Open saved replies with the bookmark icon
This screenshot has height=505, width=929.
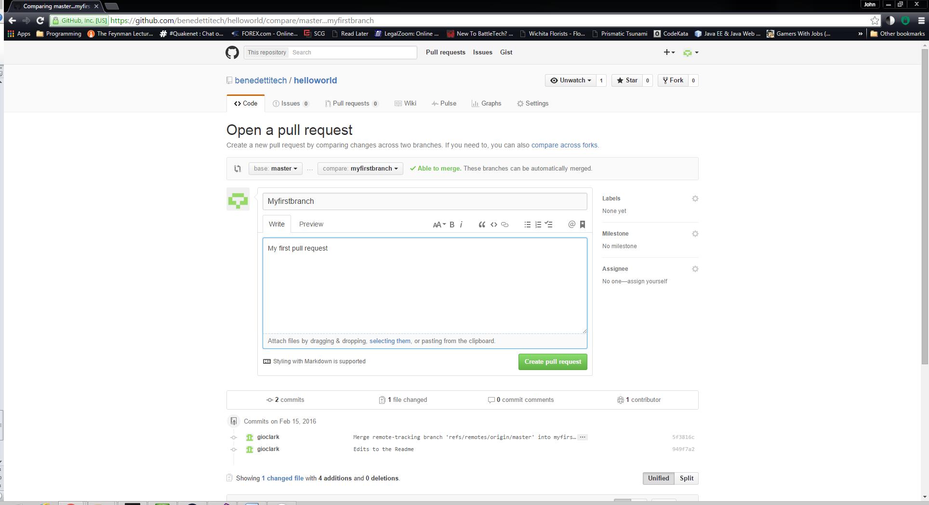tap(583, 225)
